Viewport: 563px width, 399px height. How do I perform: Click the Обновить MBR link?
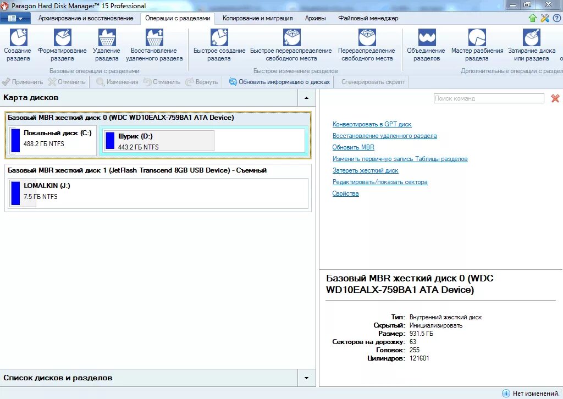point(354,147)
